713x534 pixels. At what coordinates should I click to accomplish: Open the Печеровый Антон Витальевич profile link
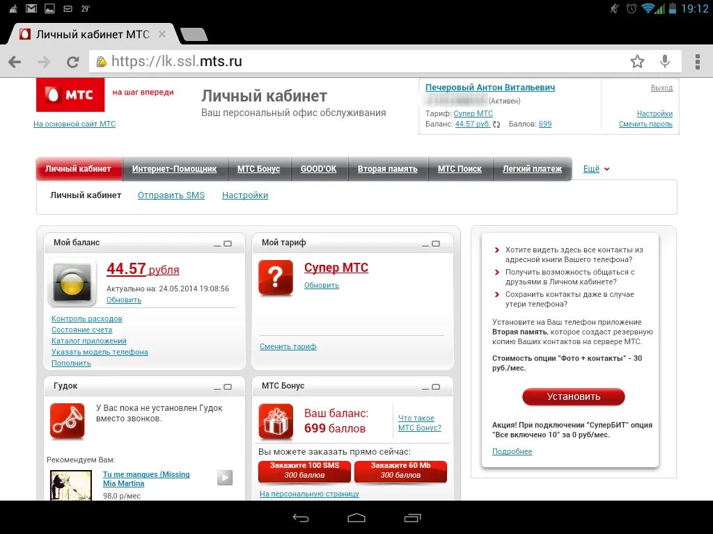490,87
